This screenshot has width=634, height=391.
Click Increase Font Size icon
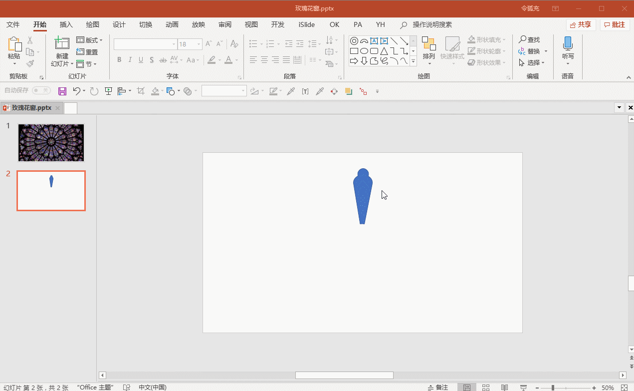coord(209,44)
